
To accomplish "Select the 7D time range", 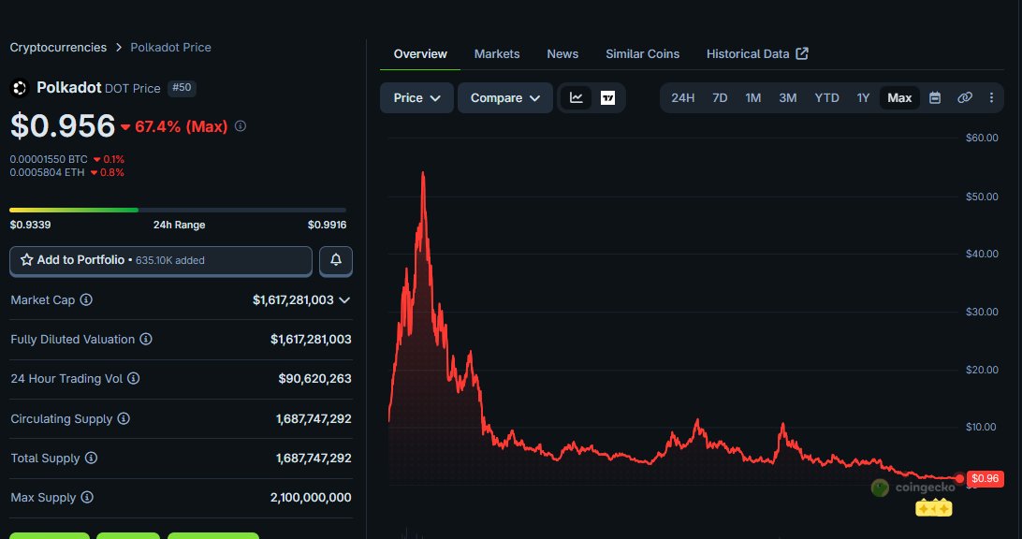I will click(x=720, y=97).
